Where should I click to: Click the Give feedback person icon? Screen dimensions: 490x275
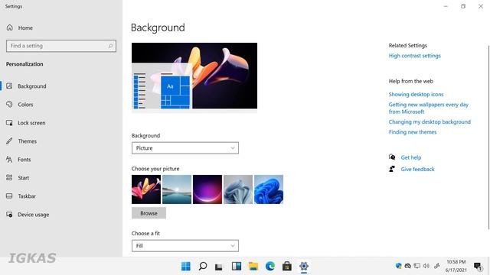[x=392, y=169]
